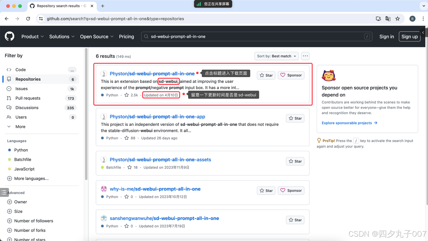Open the Solutions dropdown menu

(62, 37)
